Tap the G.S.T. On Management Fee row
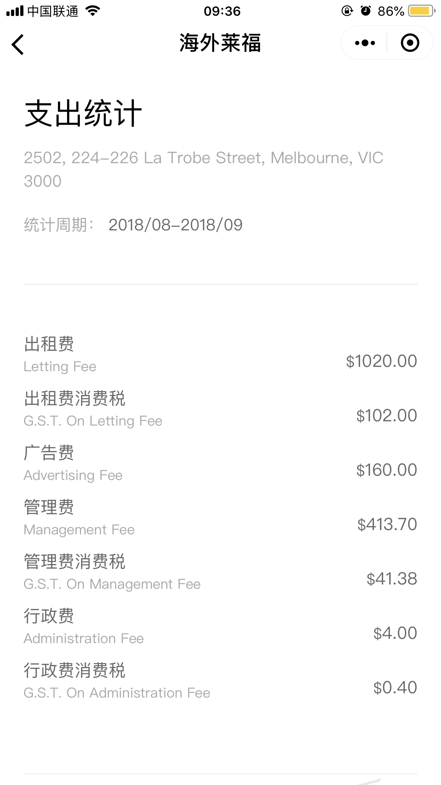The height and width of the screenshot is (785, 441). (220, 572)
